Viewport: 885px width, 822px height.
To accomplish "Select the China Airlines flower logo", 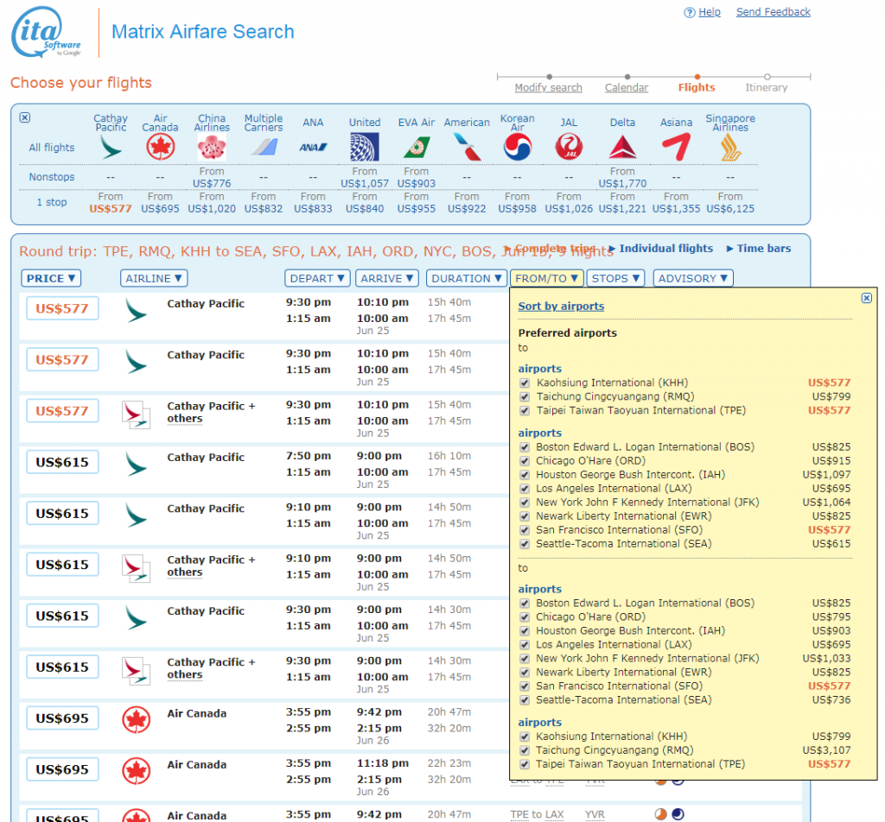I will point(212,148).
